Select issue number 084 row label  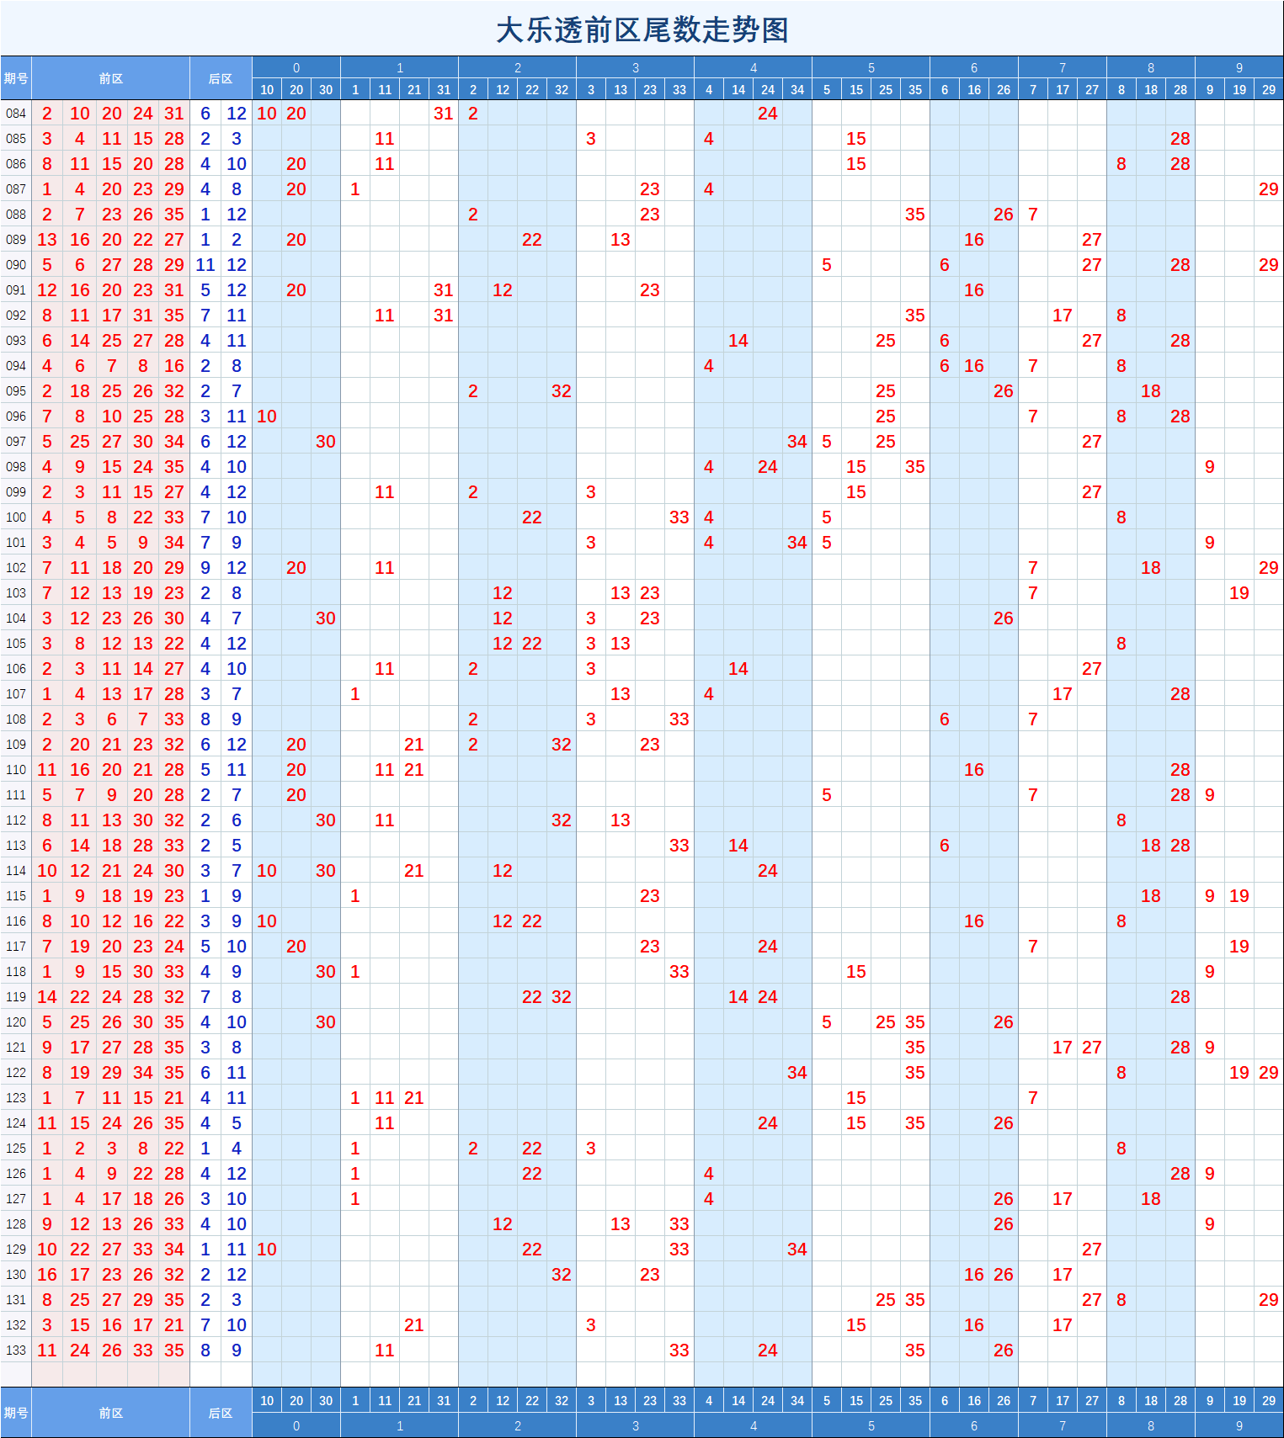[x=16, y=114]
